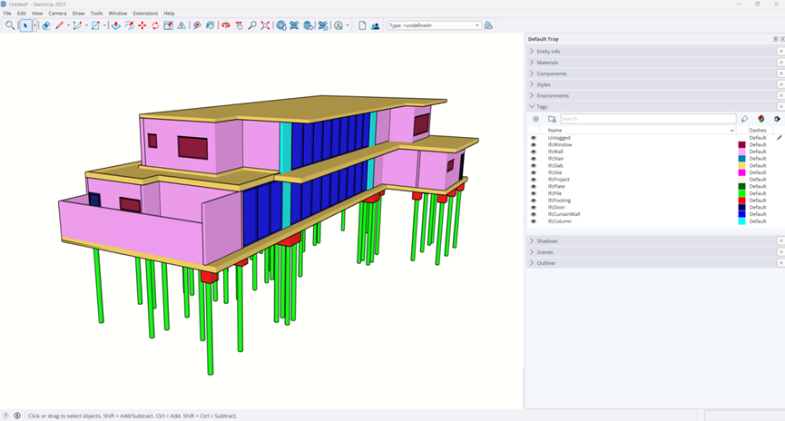The height and width of the screenshot is (421, 785).
Task: Click the tag Search field
Action: tap(647, 119)
